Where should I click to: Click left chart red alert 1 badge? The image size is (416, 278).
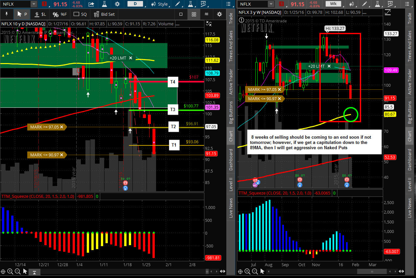tap(44, 4)
